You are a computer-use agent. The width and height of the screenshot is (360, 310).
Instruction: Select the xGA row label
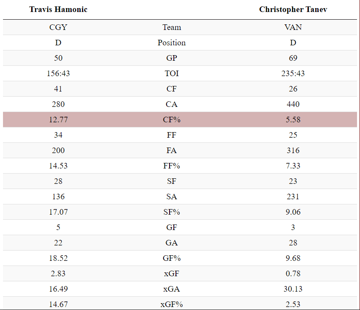click(x=172, y=289)
